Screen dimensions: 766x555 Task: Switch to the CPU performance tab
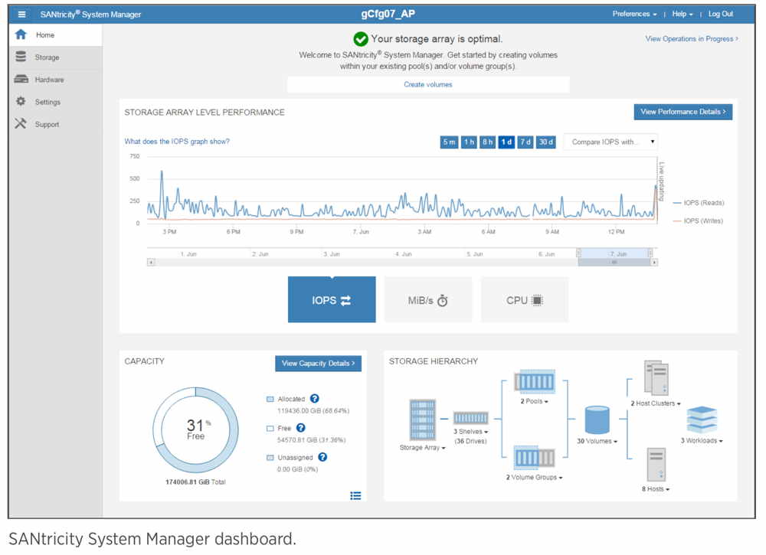click(x=525, y=300)
